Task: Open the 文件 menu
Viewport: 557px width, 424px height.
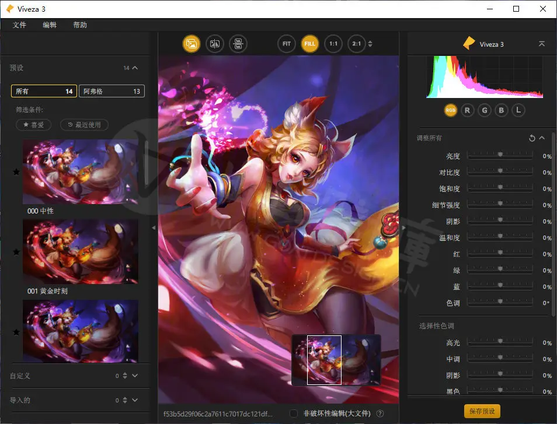Action: pos(19,25)
